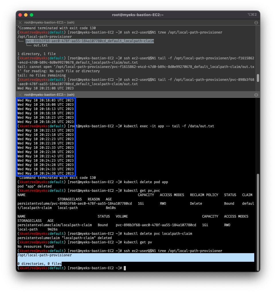This screenshot has height=293, width=276.
Task: Click highlighted '/opt/local-path-provisioner' line in lower pane
Action: point(45,255)
